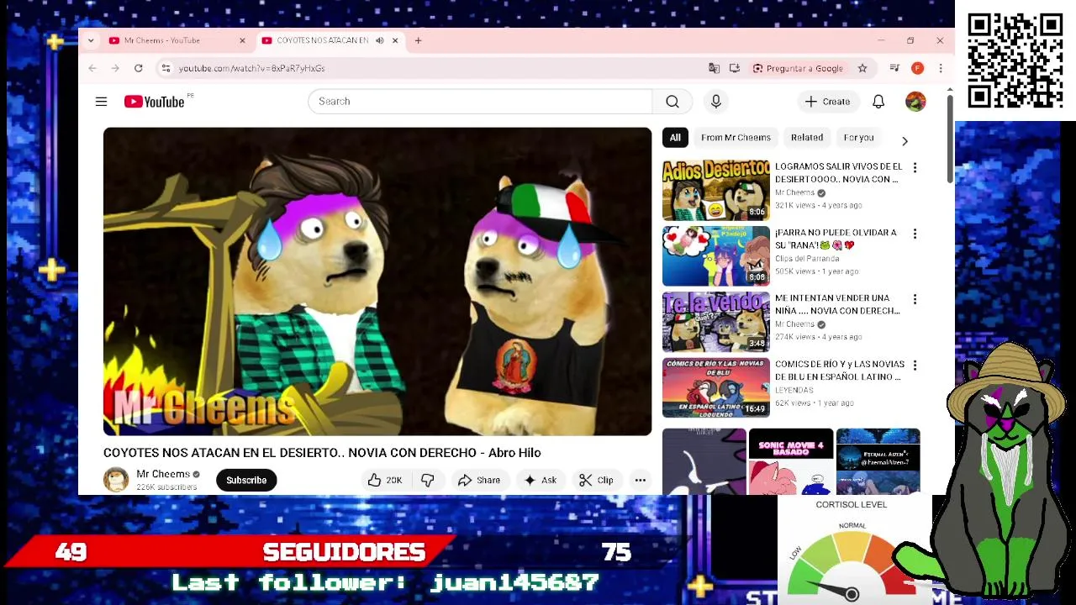Start voice search with microphone

pos(715,101)
